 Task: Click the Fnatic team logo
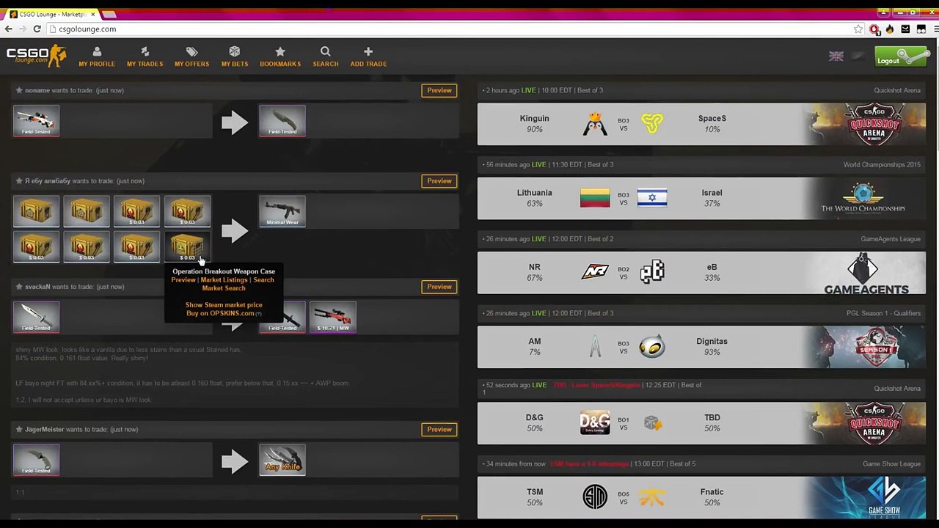pos(652,497)
